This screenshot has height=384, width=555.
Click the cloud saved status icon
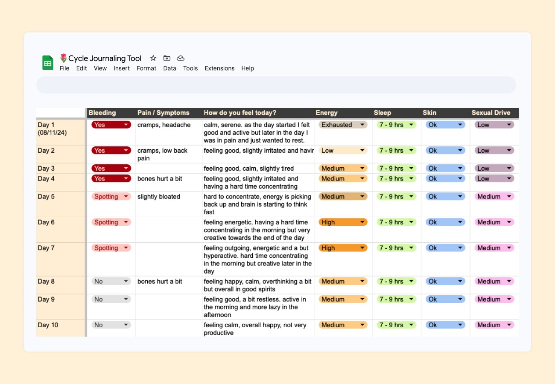(x=181, y=58)
